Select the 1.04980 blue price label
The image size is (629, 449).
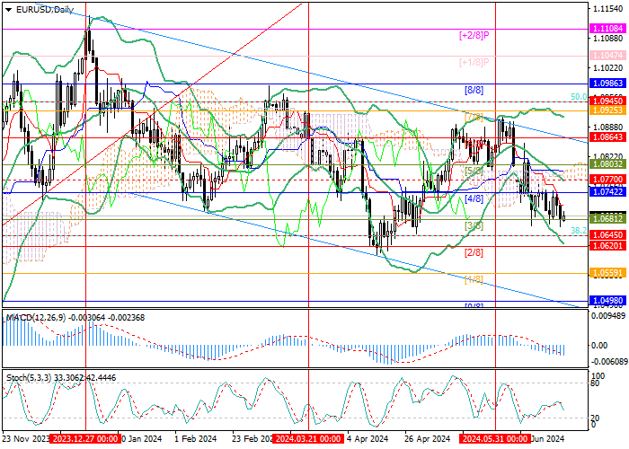tap(608, 301)
